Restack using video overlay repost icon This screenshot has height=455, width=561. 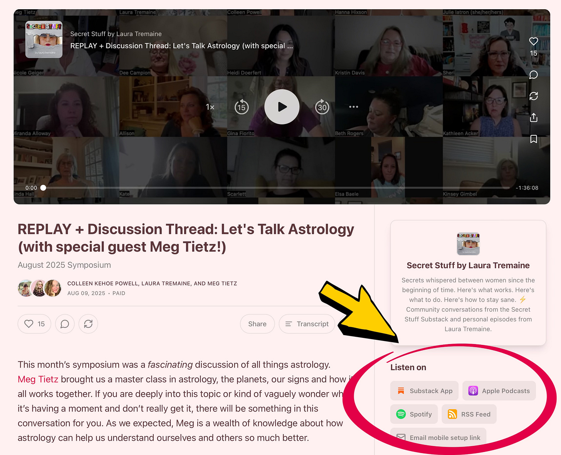point(534,96)
